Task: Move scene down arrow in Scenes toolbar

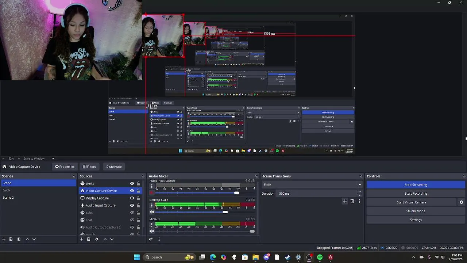Action: (x=34, y=239)
